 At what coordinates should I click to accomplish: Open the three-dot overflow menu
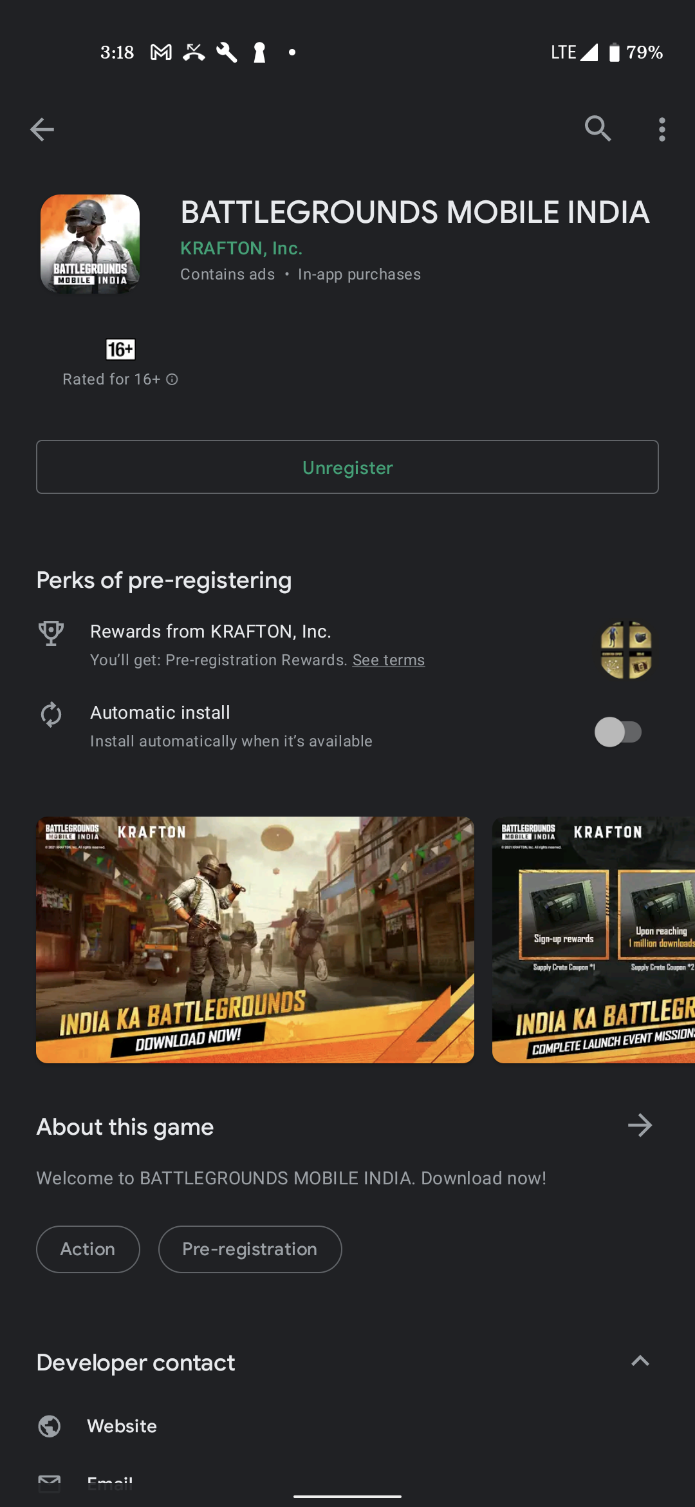[662, 129]
